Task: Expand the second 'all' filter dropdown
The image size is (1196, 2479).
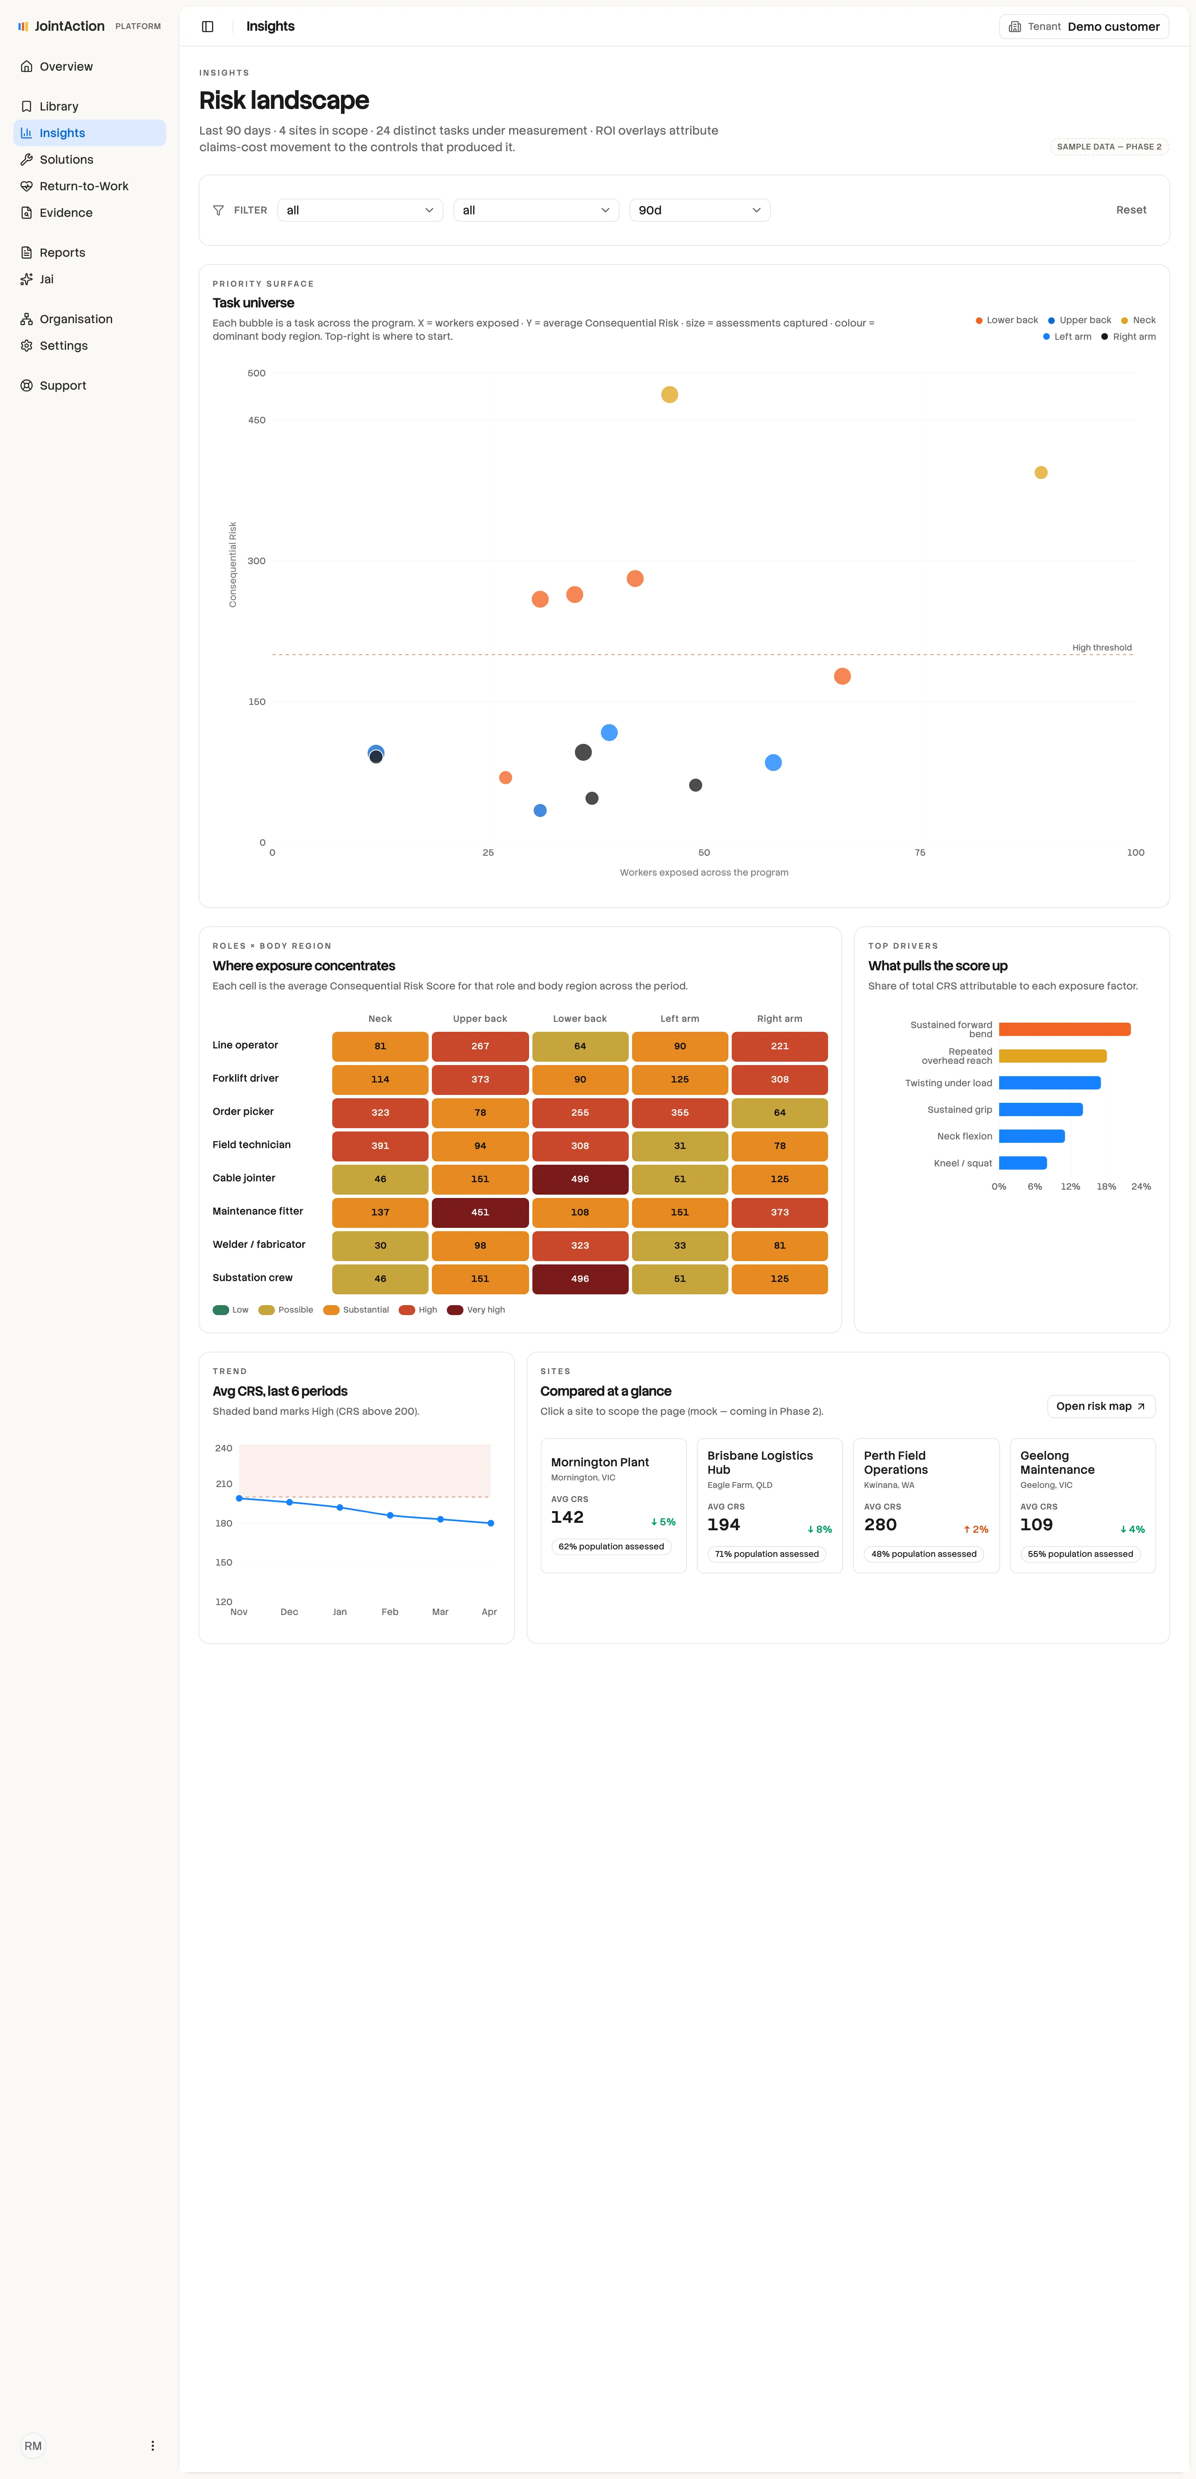Action: [x=536, y=210]
